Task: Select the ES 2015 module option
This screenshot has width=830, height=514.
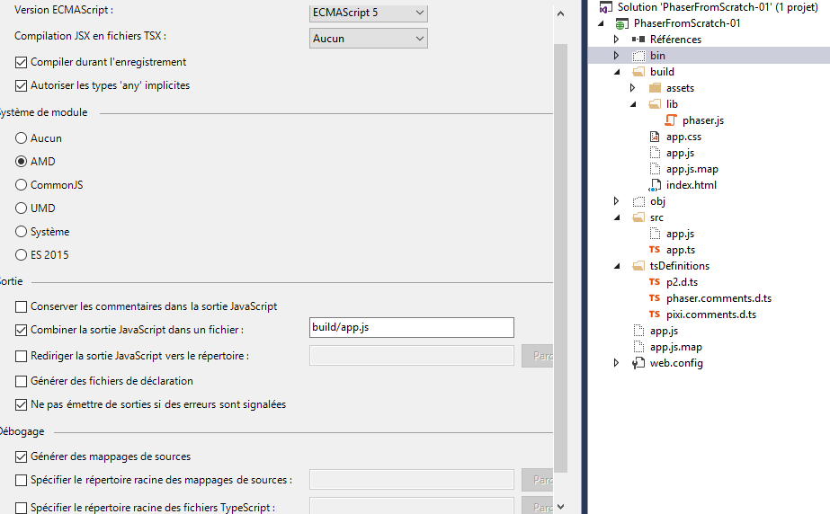Action: (22, 255)
